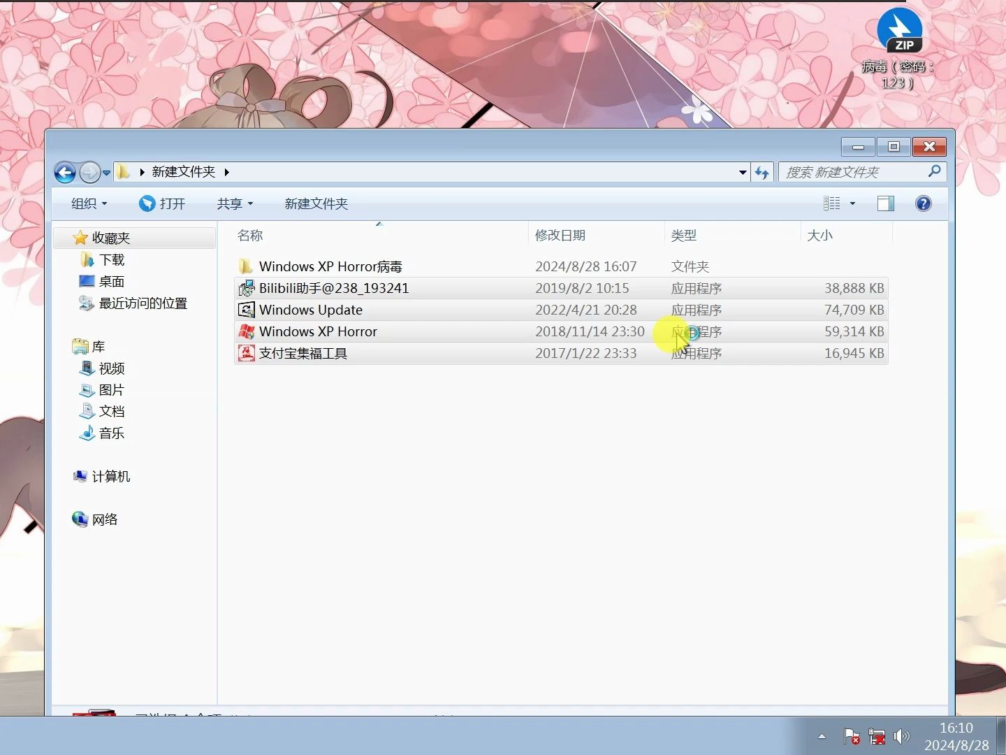The width and height of the screenshot is (1006, 755).
Task: Click 新建文件夹 in the toolbar
Action: (316, 203)
